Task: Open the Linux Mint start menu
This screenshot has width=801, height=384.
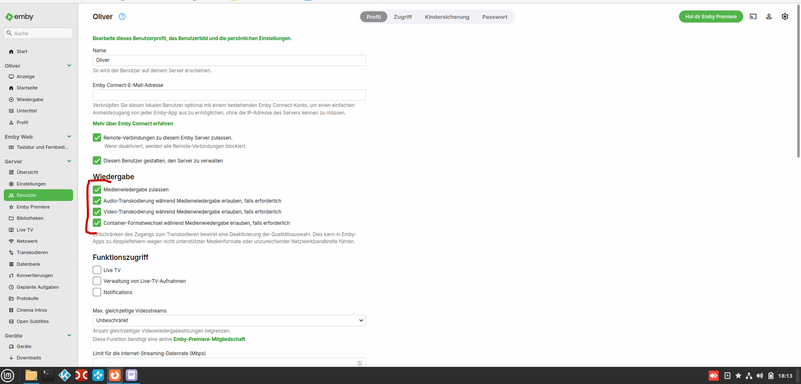Action: [x=8, y=375]
